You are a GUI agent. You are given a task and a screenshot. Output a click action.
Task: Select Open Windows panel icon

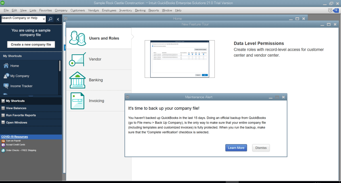3,122
